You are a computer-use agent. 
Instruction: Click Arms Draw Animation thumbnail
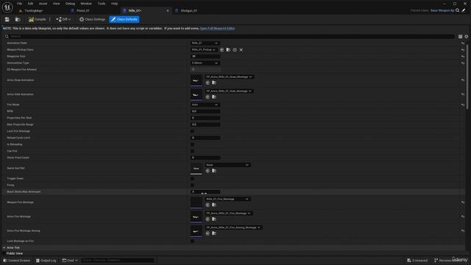click(x=196, y=80)
